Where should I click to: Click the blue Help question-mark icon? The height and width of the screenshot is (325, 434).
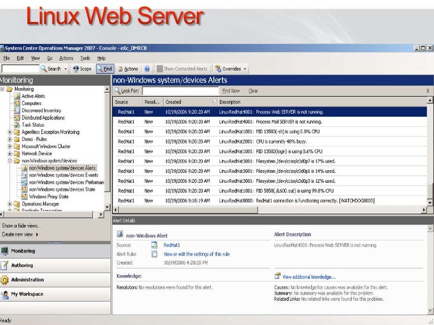click(x=147, y=69)
